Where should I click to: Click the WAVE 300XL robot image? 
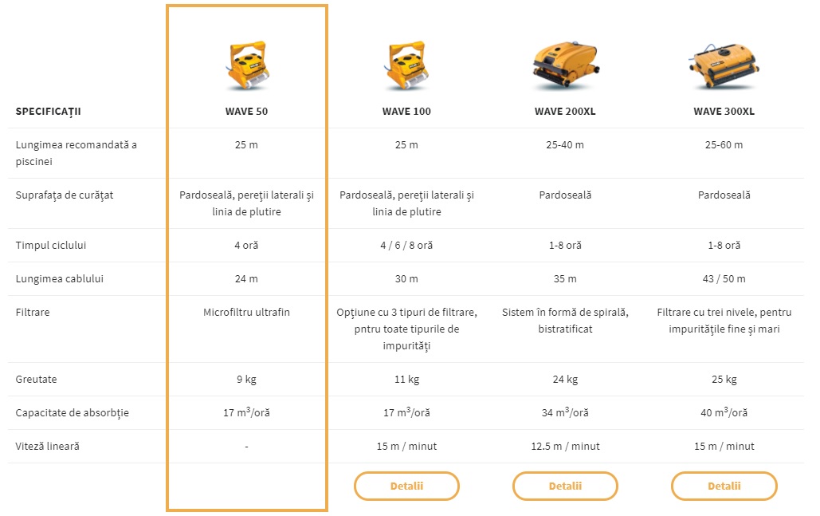pyautogui.click(x=723, y=63)
